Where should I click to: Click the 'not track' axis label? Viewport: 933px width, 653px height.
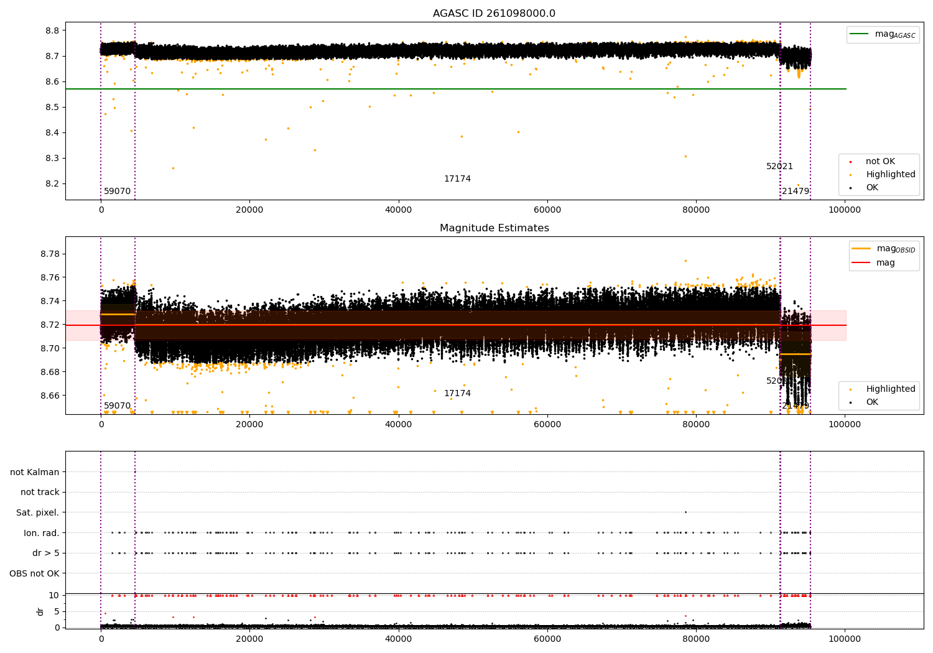click(x=40, y=493)
